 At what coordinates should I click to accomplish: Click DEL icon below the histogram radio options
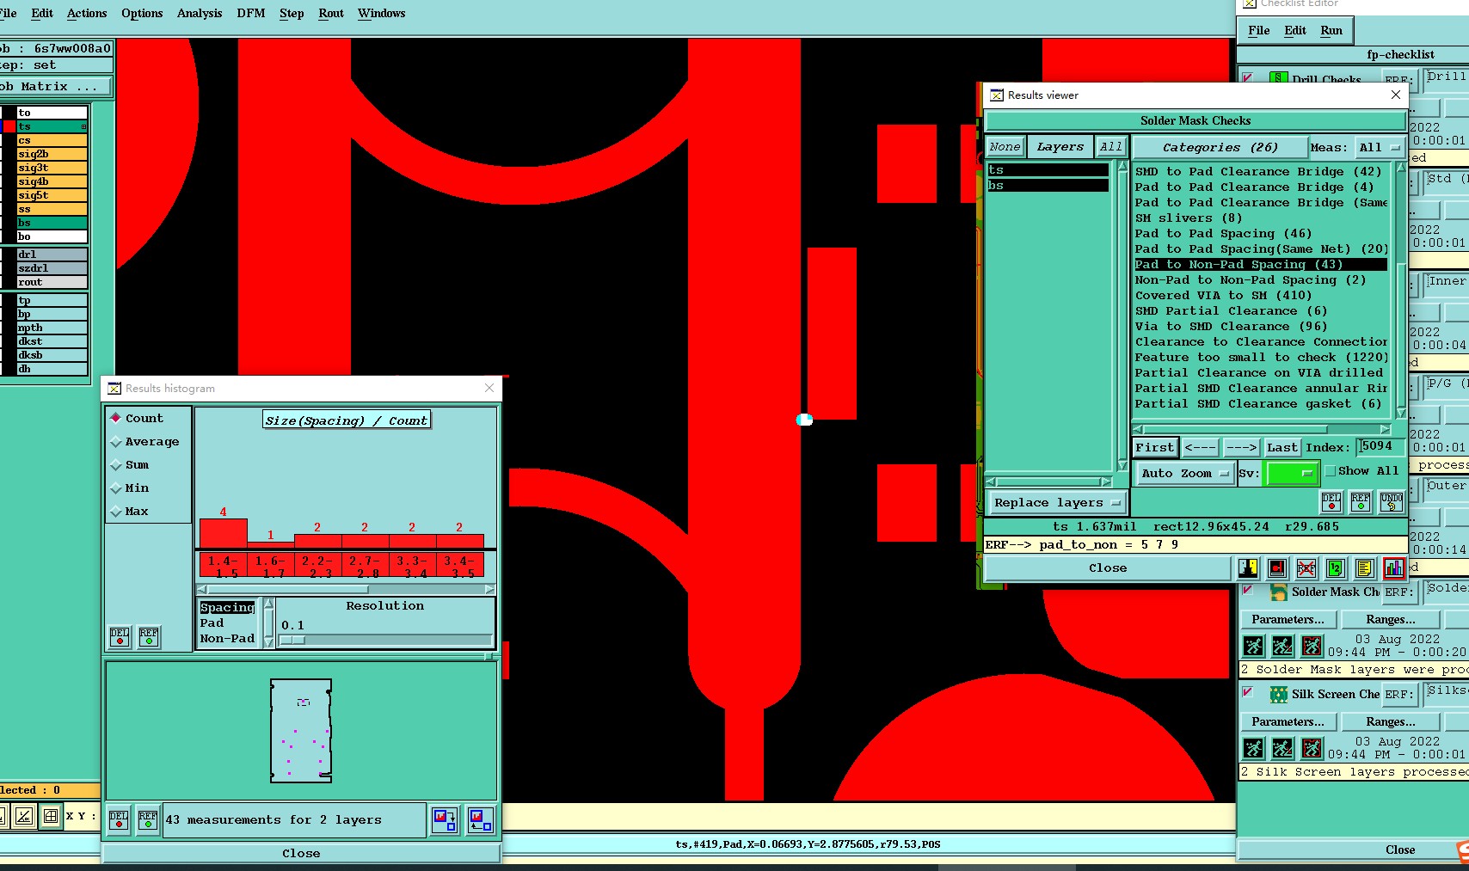click(x=120, y=637)
